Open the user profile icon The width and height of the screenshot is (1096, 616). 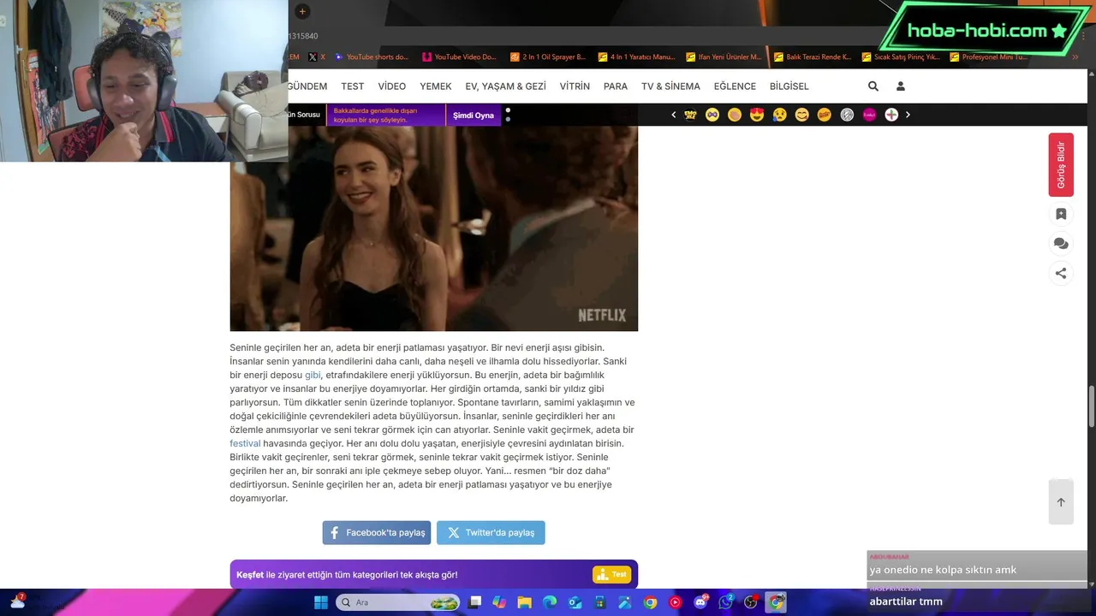[900, 86]
